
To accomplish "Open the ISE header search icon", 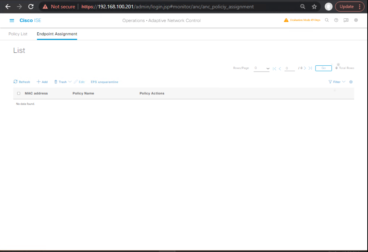I will [327, 20].
